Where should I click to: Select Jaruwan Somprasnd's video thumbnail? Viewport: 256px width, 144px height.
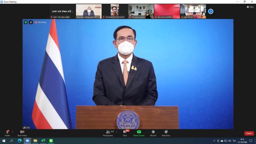click(x=115, y=11)
